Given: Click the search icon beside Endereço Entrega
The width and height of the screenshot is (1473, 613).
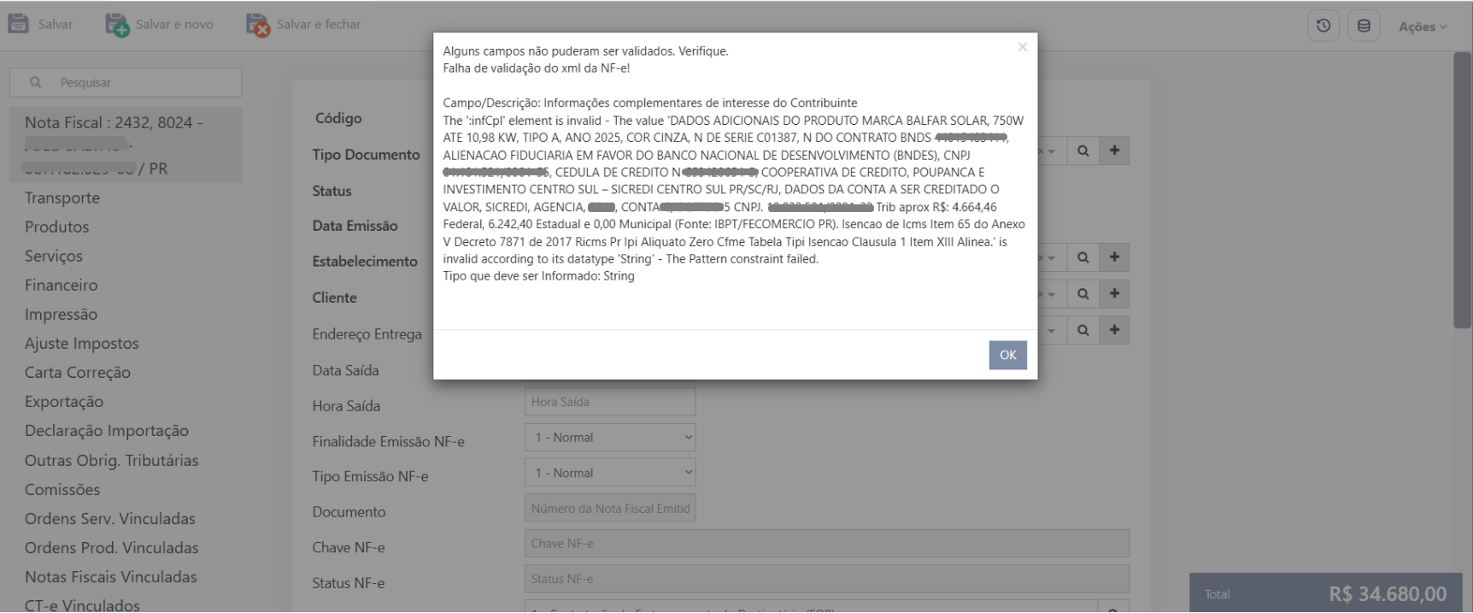Looking at the screenshot, I should click(x=1083, y=330).
